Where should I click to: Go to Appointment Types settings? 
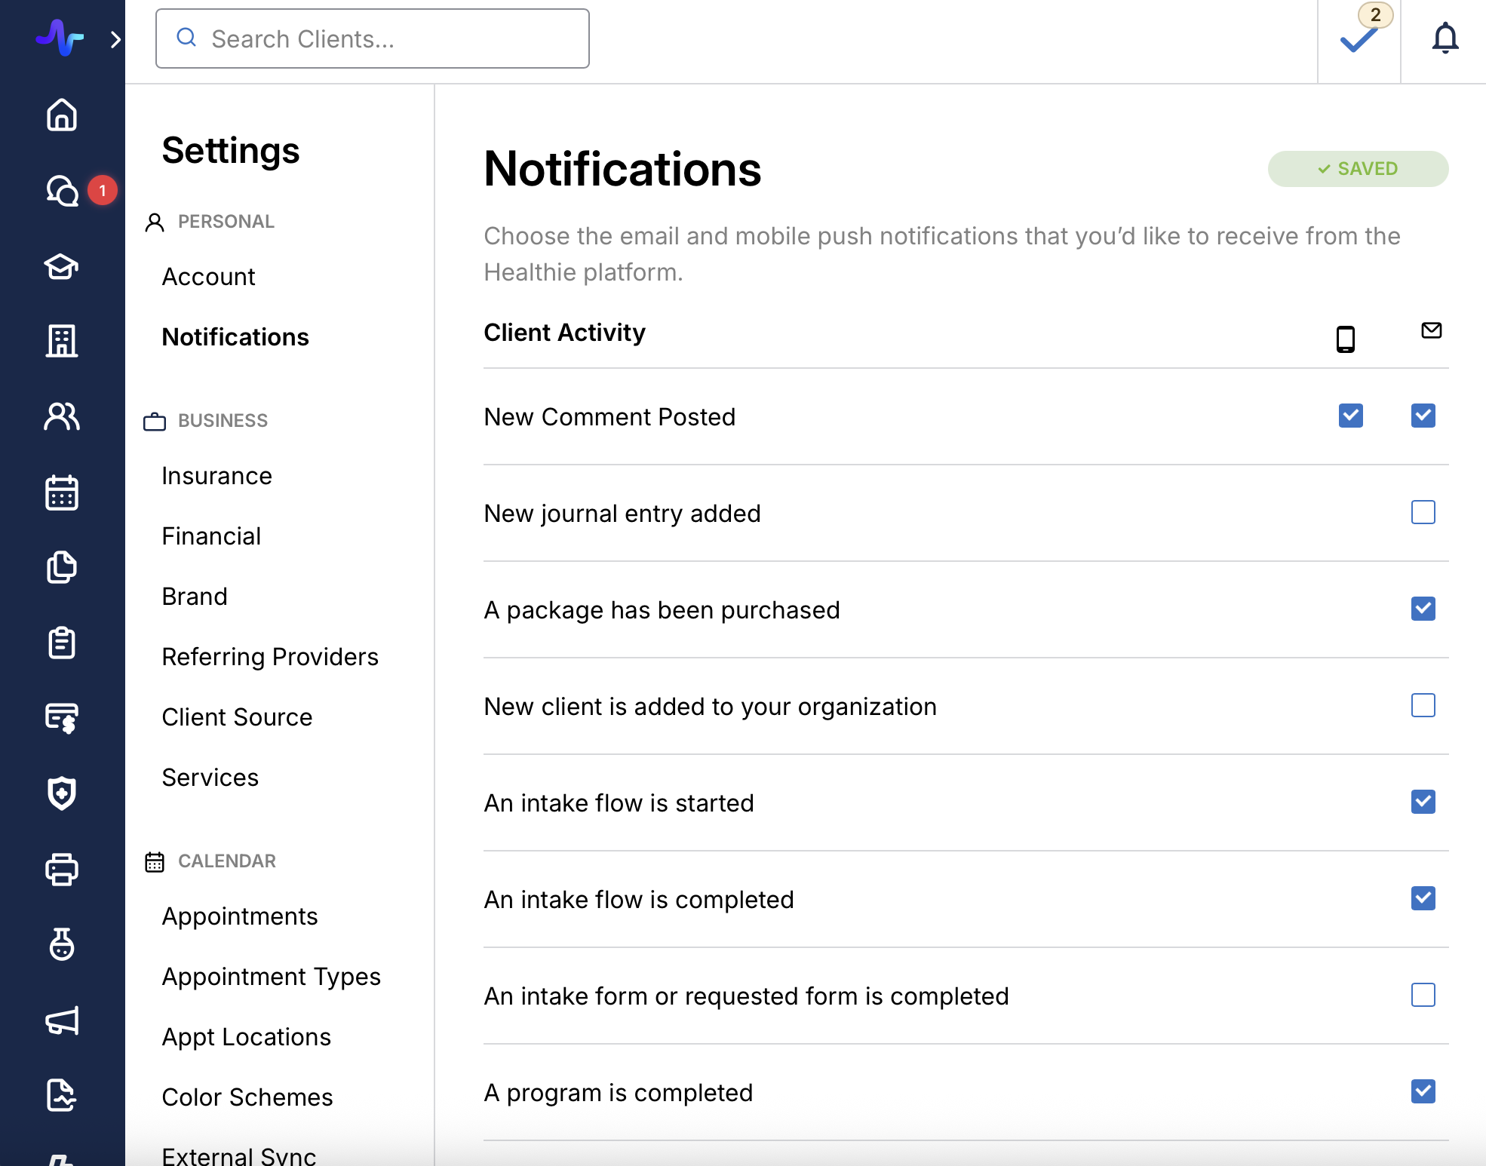pos(271,977)
